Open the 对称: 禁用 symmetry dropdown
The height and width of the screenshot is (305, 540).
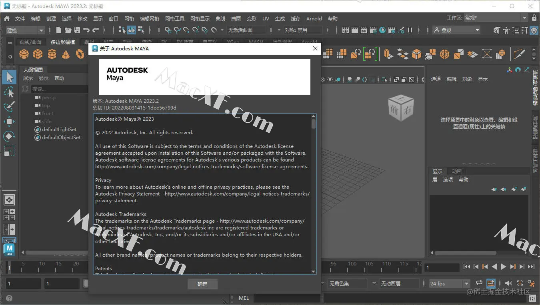point(303,30)
